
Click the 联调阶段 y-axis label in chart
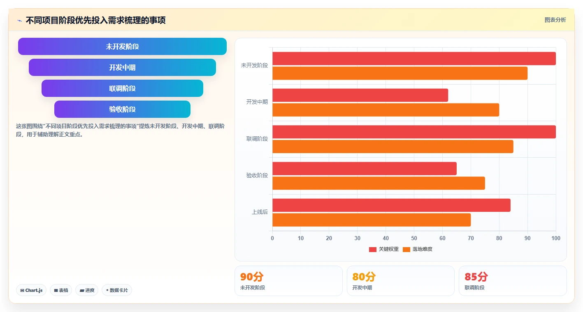pos(257,139)
